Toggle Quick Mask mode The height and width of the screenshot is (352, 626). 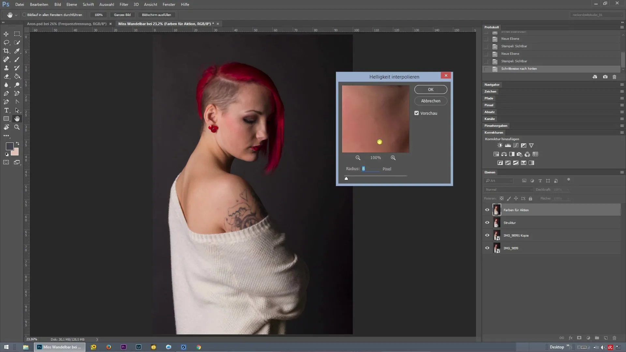click(6, 162)
